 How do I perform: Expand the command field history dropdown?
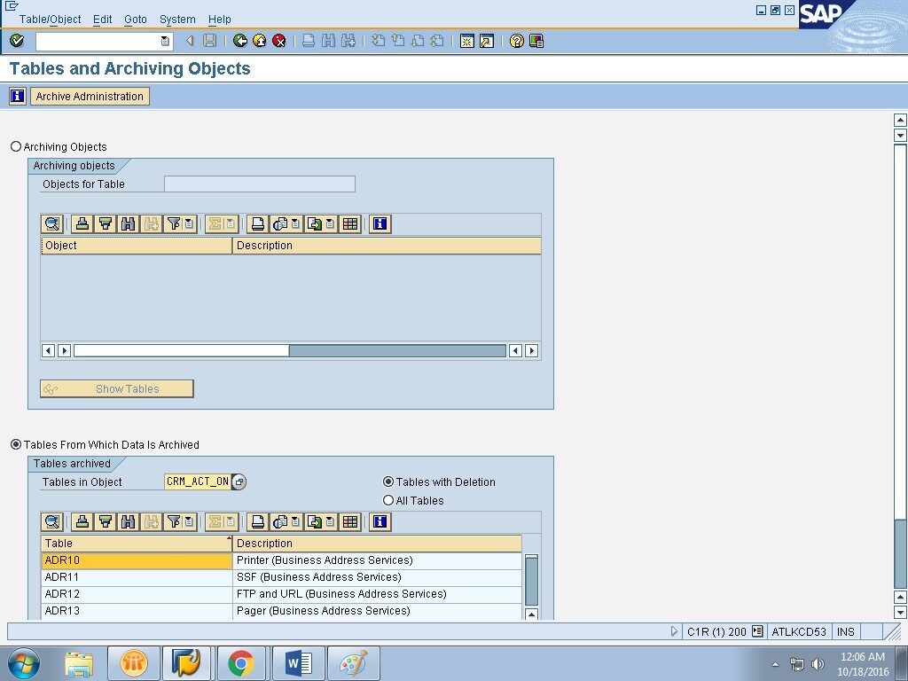[165, 41]
